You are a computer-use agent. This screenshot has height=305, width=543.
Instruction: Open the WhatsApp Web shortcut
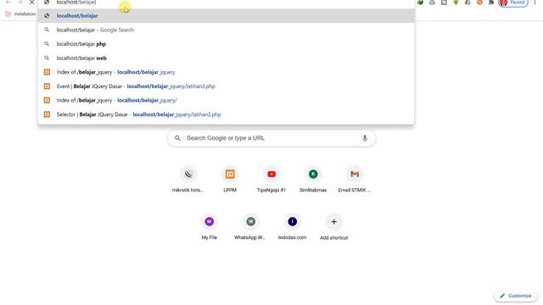(x=251, y=227)
